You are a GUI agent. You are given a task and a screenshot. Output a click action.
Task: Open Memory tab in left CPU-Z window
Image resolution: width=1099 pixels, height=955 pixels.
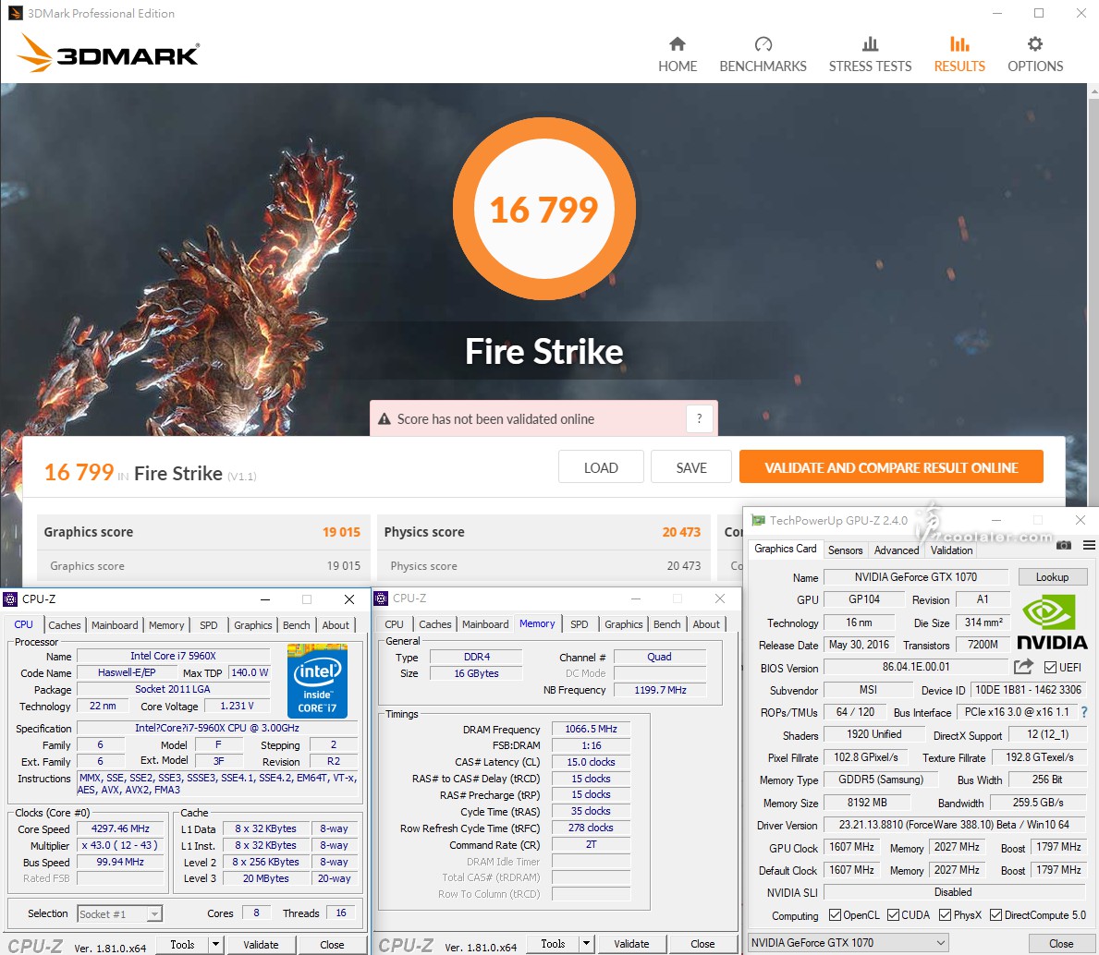[166, 625]
